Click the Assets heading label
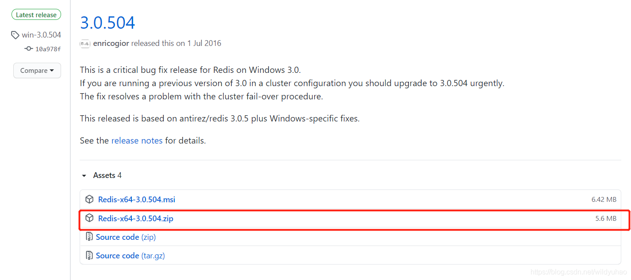The width and height of the screenshot is (631, 280). pos(104,176)
